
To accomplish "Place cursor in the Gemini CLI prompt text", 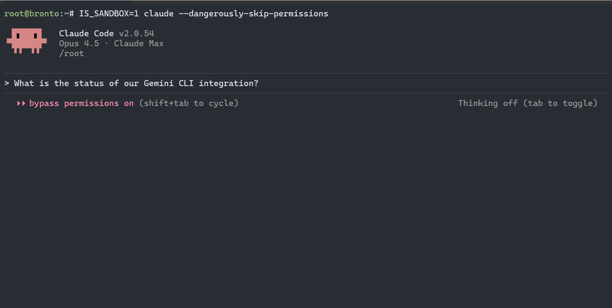I will 135,83.
